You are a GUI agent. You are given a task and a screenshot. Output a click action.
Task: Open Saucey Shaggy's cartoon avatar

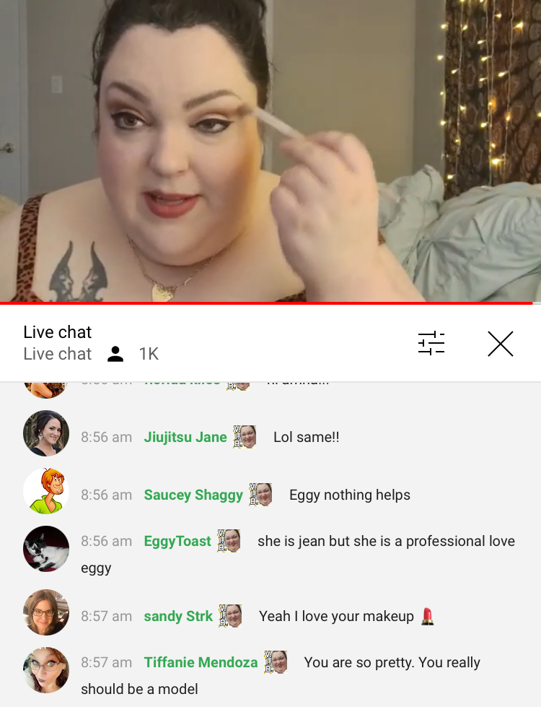click(x=46, y=491)
